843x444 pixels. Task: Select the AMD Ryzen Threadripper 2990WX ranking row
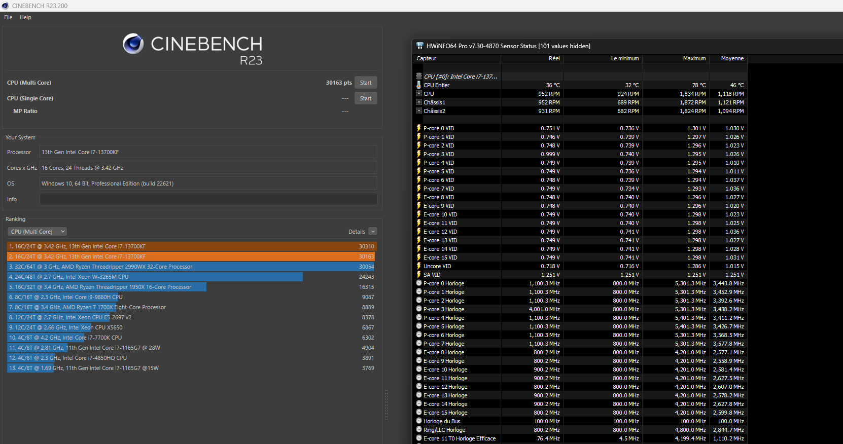pyautogui.click(x=192, y=267)
